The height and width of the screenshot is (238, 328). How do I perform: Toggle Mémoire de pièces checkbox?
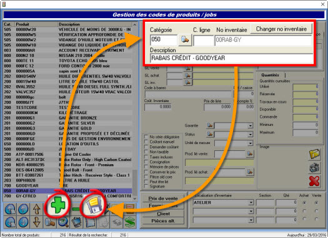[146, 167]
